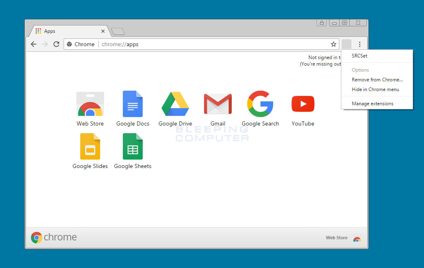Go back using the back arrow

click(x=34, y=44)
